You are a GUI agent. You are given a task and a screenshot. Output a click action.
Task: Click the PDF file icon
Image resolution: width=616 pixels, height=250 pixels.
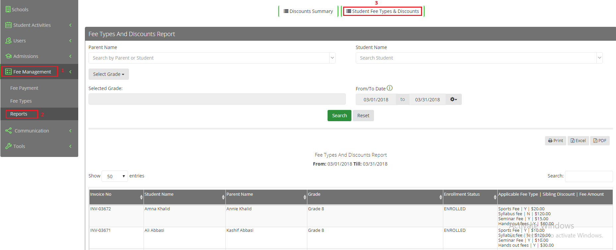point(595,140)
